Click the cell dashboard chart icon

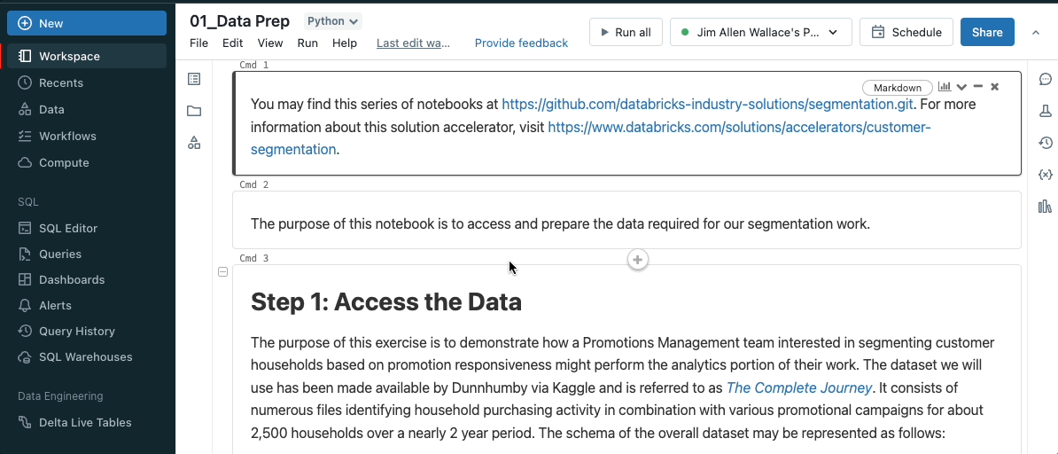(x=945, y=87)
